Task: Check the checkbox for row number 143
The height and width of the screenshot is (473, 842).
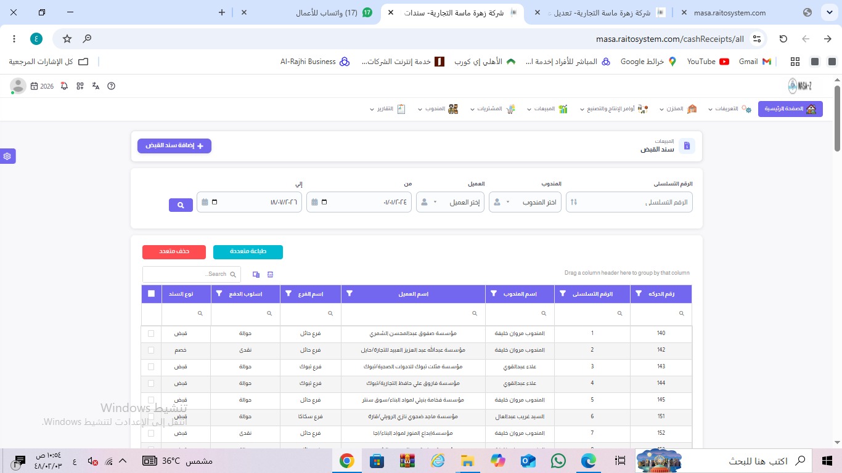Action: [x=152, y=366]
